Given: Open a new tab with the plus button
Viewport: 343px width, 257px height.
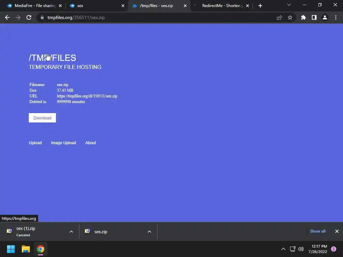Looking at the screenshot, I should tap(260, 6).
